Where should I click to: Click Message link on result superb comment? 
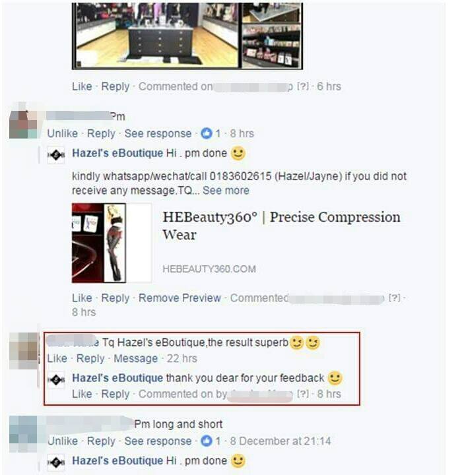135,358
